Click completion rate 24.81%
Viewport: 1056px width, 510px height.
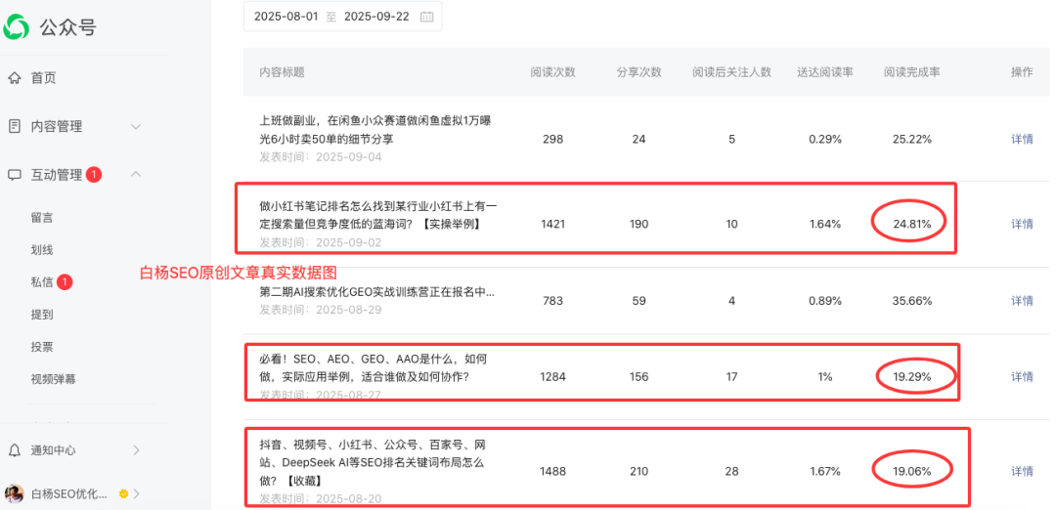coord(912,224)
